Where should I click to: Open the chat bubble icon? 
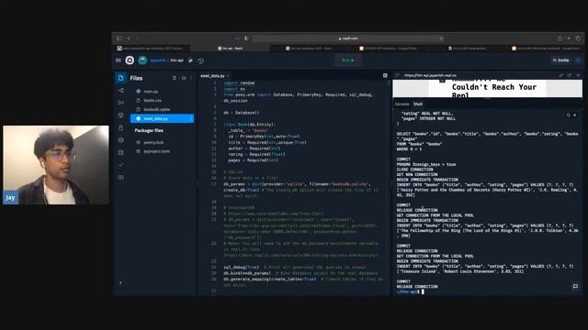pyautogui.click(x=575, y=287)
